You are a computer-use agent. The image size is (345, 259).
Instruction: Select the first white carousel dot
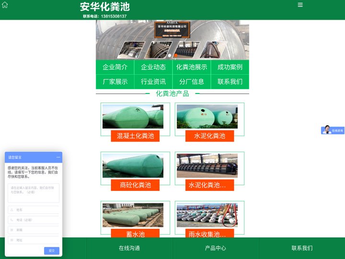coord(170,56)
